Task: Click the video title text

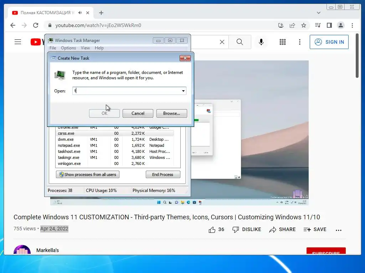Action: coord(167,217)
